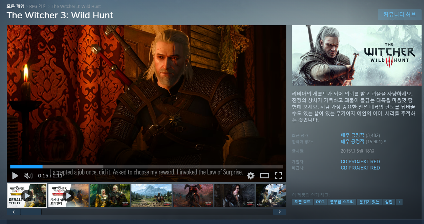Open screenshot of Geralt and Ciri outdoors
This screenshot has width=424, height=224.
110,196
